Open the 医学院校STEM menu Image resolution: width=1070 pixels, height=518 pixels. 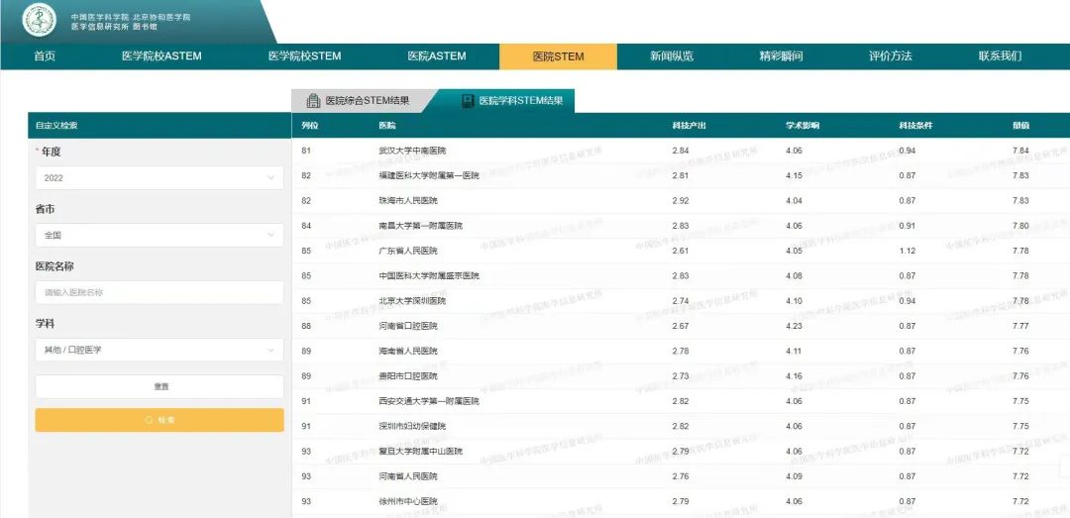point(304,56)
